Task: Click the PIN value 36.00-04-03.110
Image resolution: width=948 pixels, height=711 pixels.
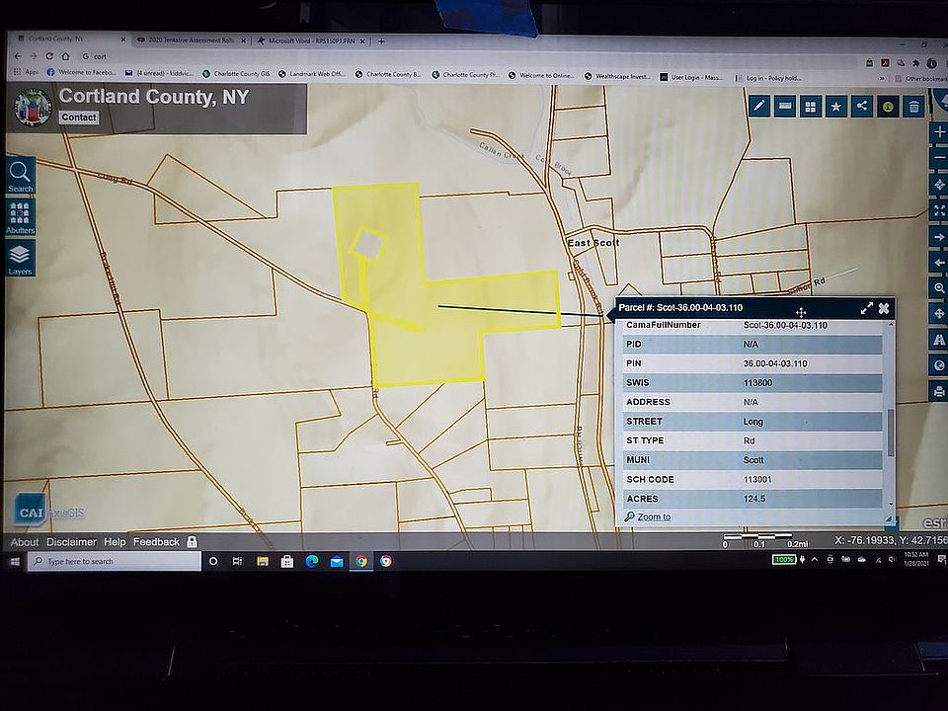Action: click(x=775, y=363)
